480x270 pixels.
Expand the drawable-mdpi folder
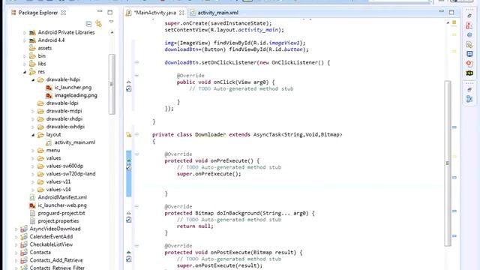pos(33,112)
